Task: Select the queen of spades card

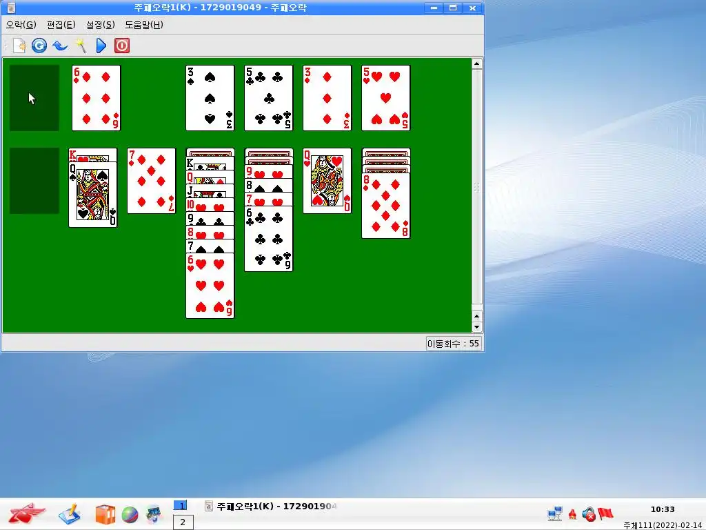Action: click(x=93, y=195)
